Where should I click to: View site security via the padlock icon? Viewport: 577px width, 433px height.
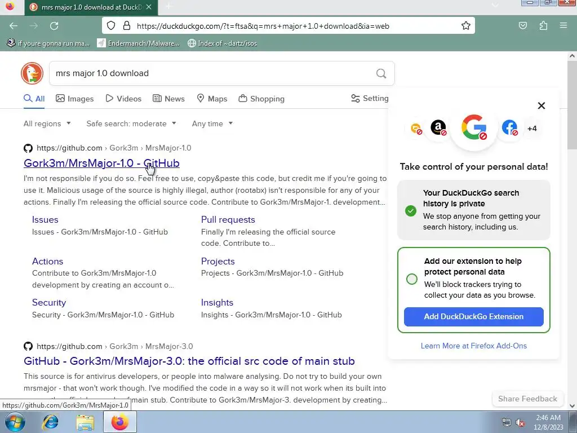click(127, 26)
